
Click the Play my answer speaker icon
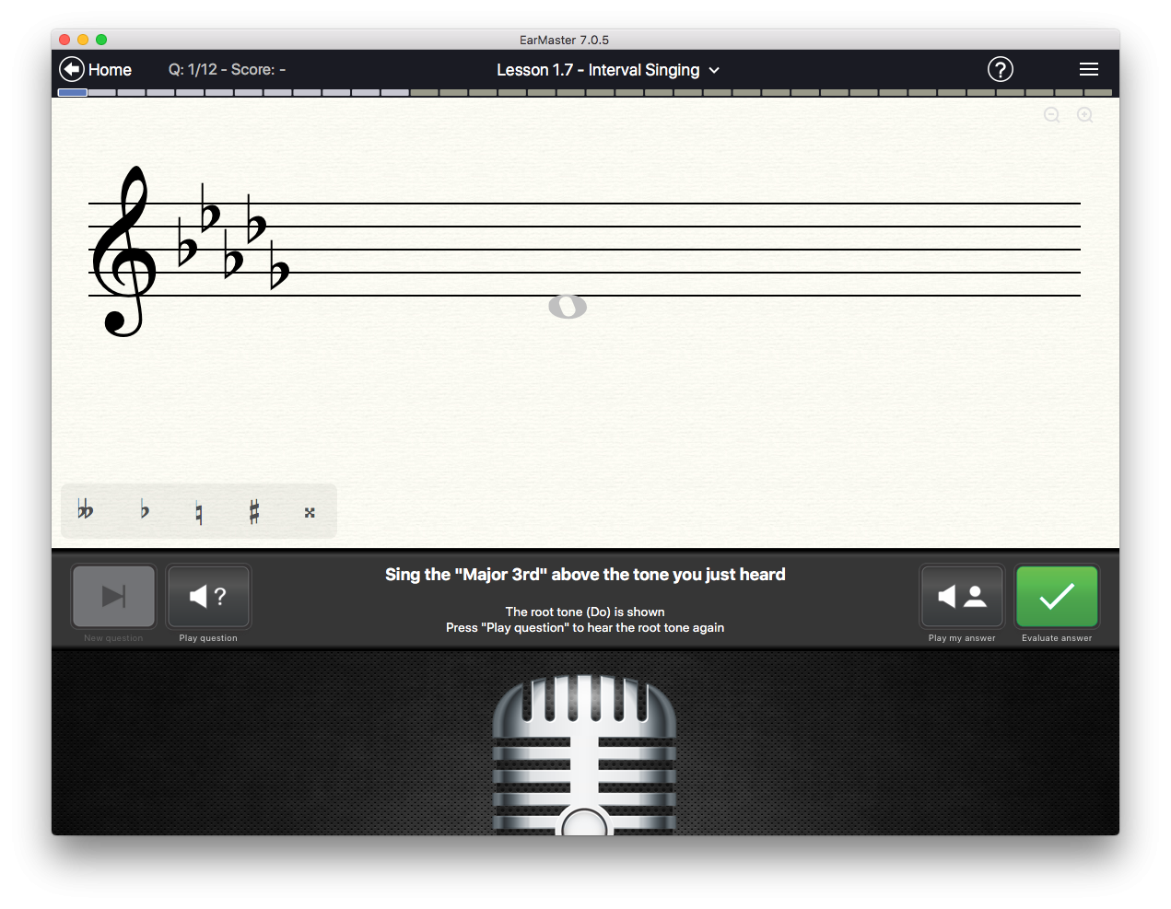tap(961, 597)
